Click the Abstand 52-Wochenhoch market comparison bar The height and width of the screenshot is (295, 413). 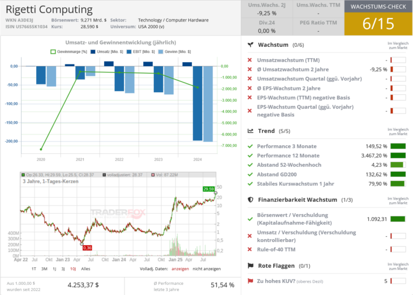point(398,165)
